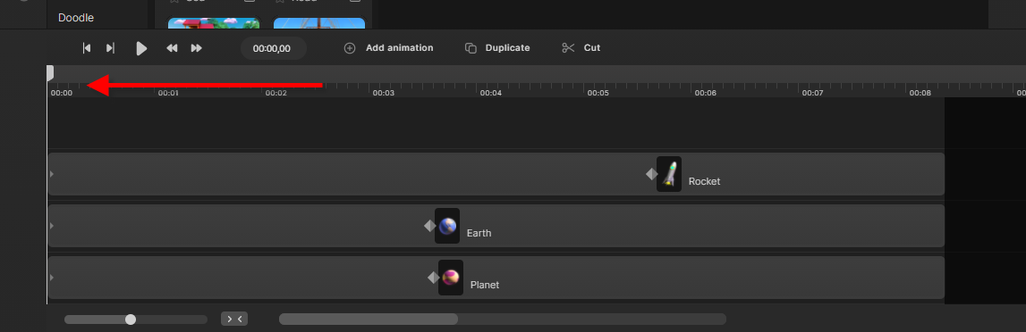The image size is (1026, 332).
Task: Click the Earth track label
Action: 479,233
